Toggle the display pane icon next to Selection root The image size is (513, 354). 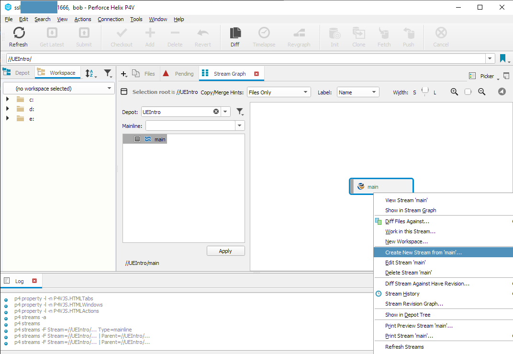click(124, 91)
